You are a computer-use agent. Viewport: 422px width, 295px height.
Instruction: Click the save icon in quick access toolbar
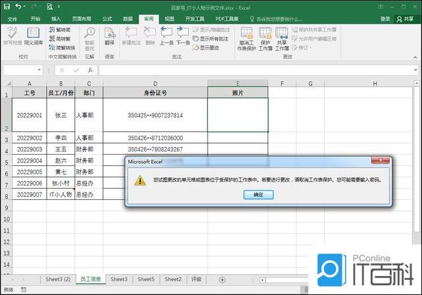tap(6, 7)
